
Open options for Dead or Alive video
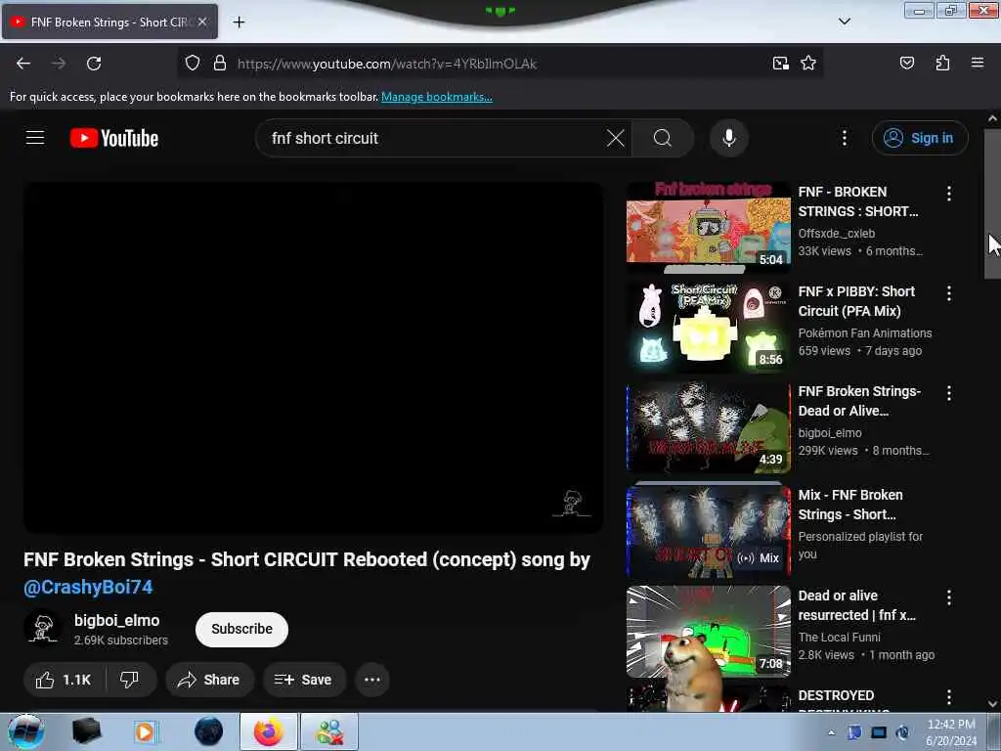click(x=949, y=393)
